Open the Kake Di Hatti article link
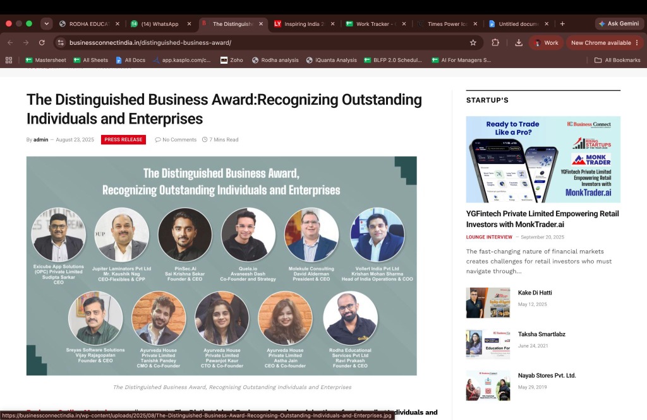 [x=535, y=293]
